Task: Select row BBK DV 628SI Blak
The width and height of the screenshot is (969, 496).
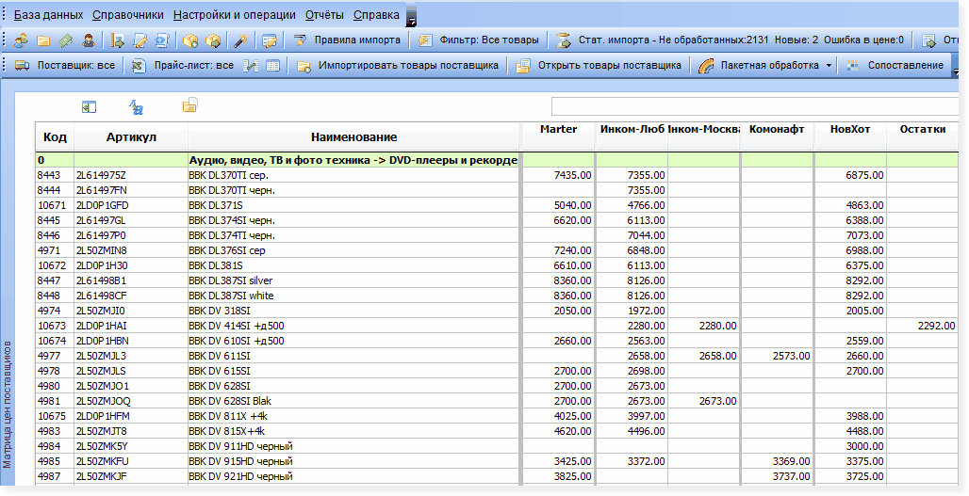Action: click(497, 401)
